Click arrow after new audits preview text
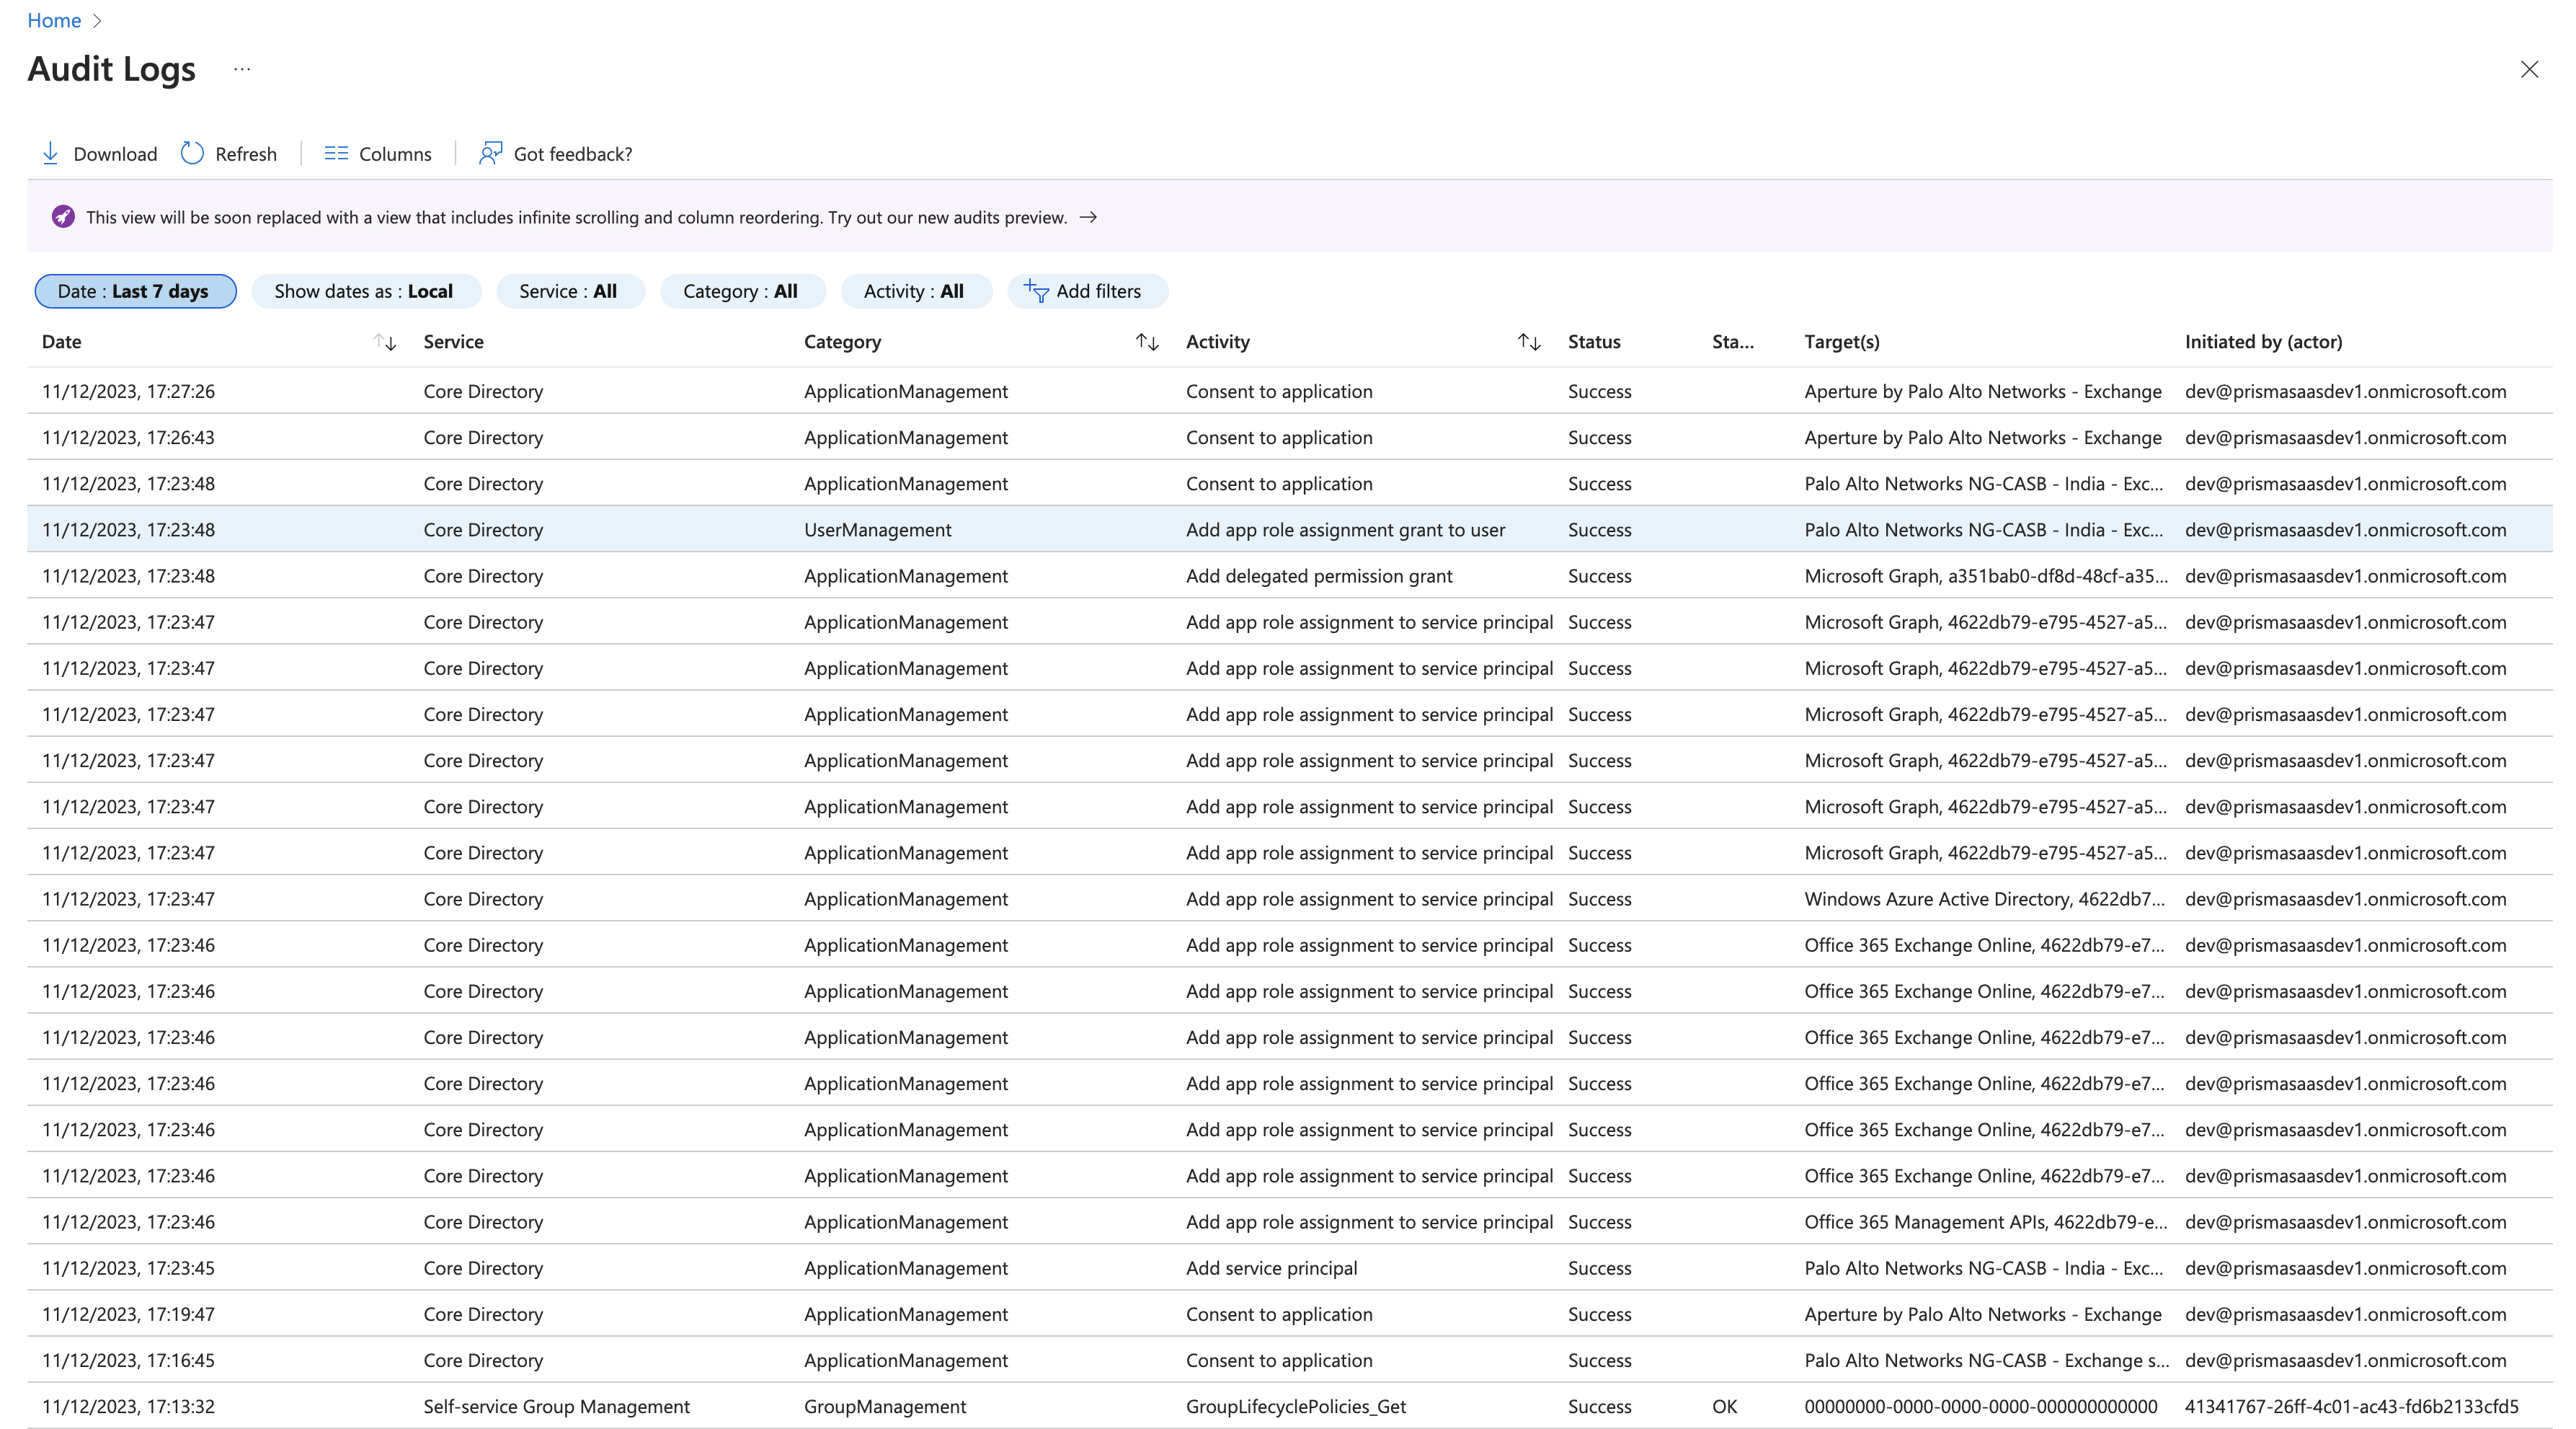Screen dimensions: 2576x1429 1088,217
